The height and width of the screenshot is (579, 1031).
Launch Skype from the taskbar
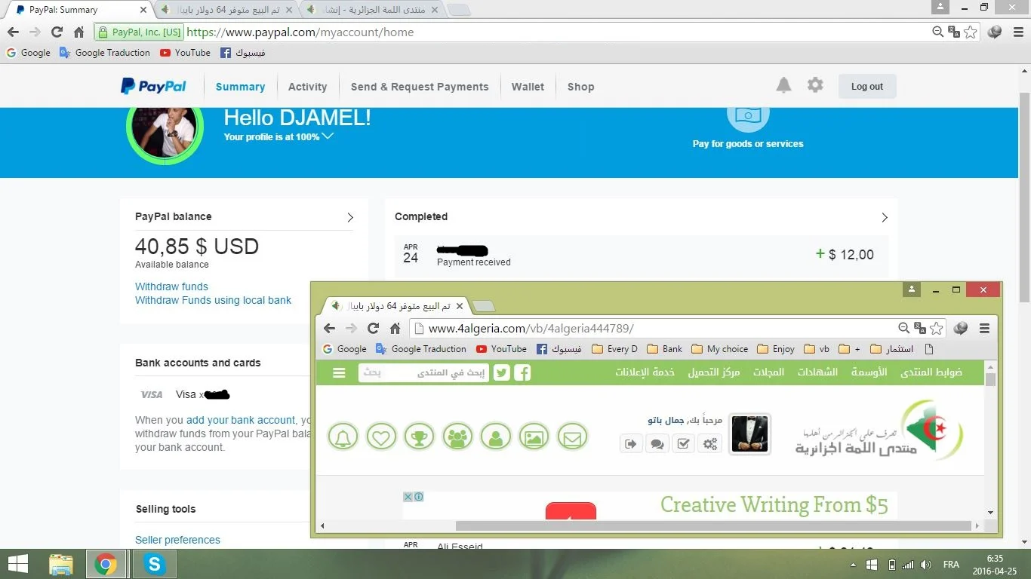[x=155, y=564]
